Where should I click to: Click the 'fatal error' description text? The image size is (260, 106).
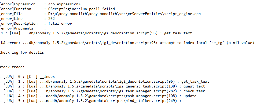(x=60, y=23)
